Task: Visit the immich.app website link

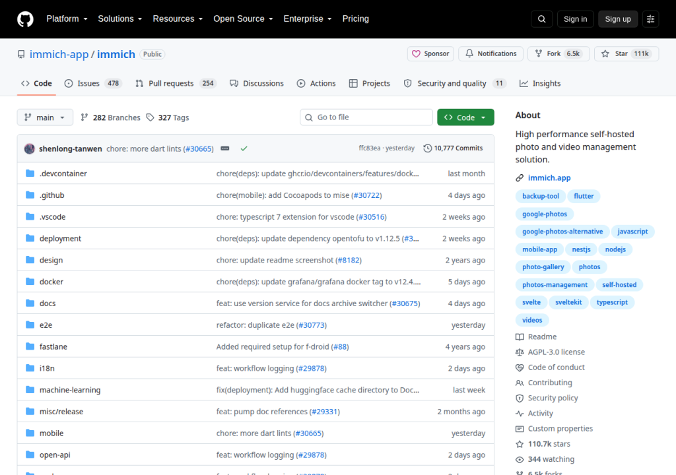Action: [549, 178]
